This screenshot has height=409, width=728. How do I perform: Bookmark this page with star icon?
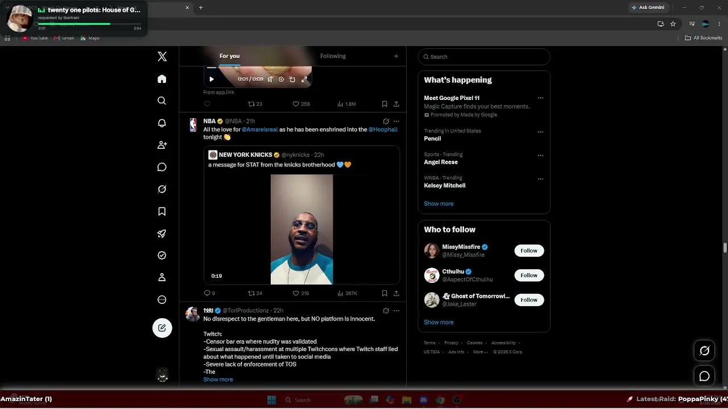[x=673, y=24]
